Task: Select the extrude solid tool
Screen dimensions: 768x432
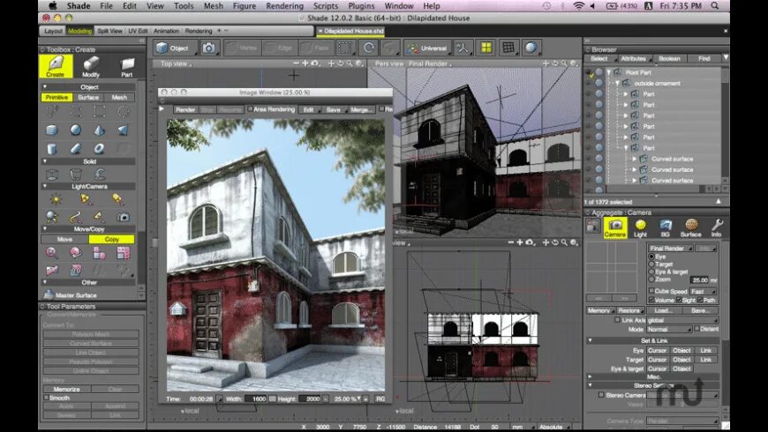Action: pos(51,175)
